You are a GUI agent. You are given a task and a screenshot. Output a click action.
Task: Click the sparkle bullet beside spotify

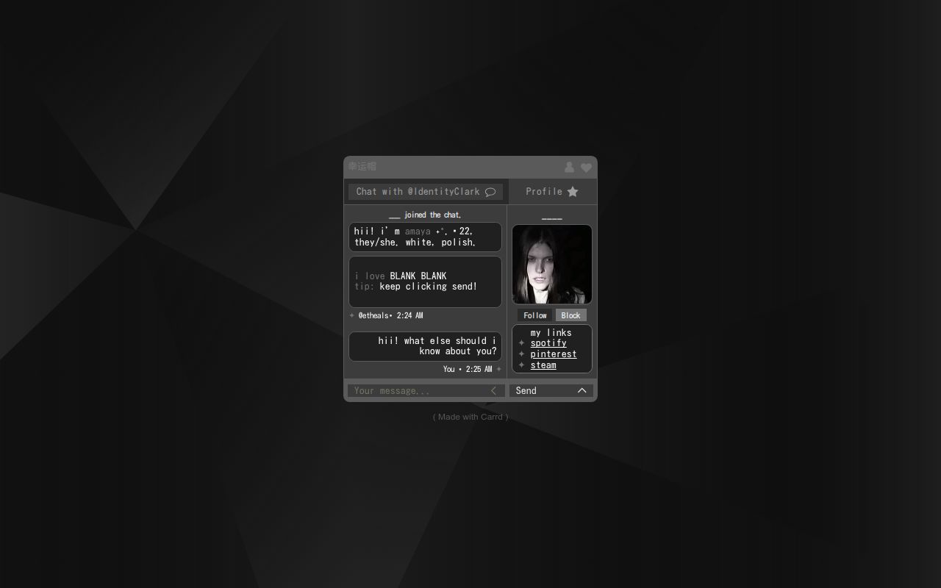[521, 343]
